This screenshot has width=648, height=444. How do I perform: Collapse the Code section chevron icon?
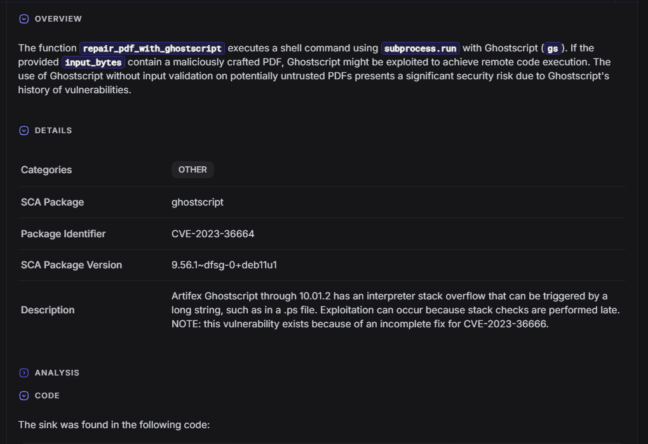click(x=24, y=396)
